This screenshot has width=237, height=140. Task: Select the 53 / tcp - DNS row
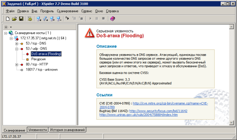pyautogui.click(x=36, y=43)
